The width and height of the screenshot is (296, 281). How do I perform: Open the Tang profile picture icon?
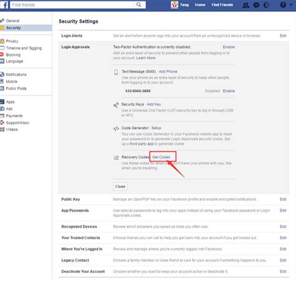(174, 4)
